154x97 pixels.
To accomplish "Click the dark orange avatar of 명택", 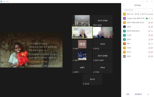I will pos(125,44).
